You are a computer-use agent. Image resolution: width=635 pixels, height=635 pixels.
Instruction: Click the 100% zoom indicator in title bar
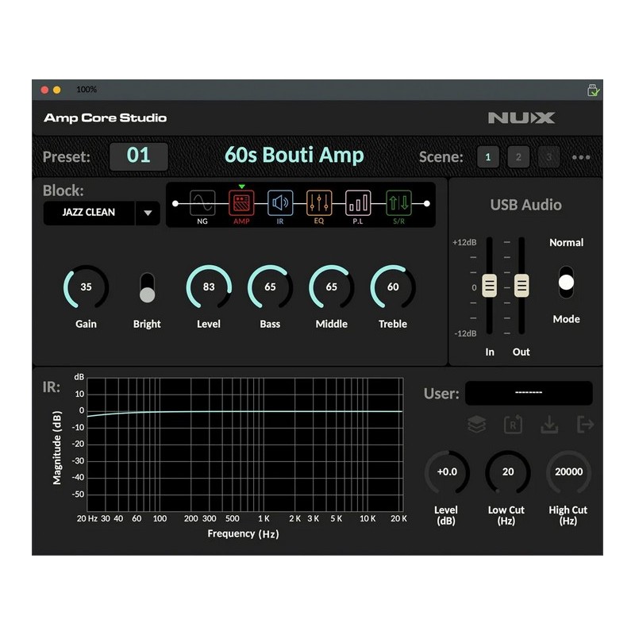(87, 90)
